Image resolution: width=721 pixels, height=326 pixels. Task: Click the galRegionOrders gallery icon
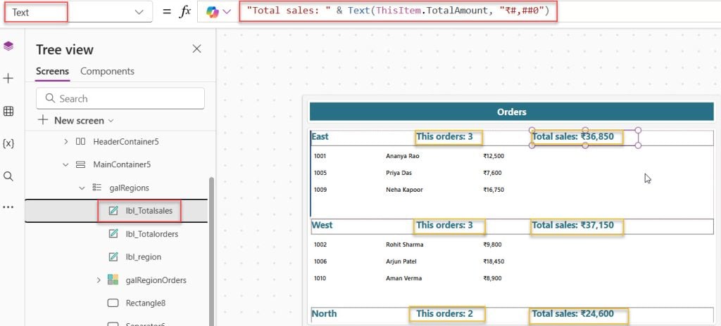(x=113, y=280)
